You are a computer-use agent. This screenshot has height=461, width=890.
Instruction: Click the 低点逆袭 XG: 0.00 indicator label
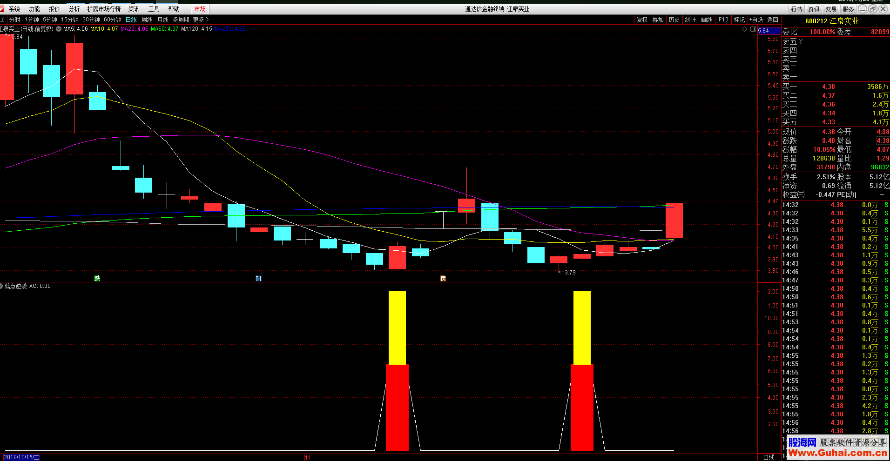click(x=28, y=286)
